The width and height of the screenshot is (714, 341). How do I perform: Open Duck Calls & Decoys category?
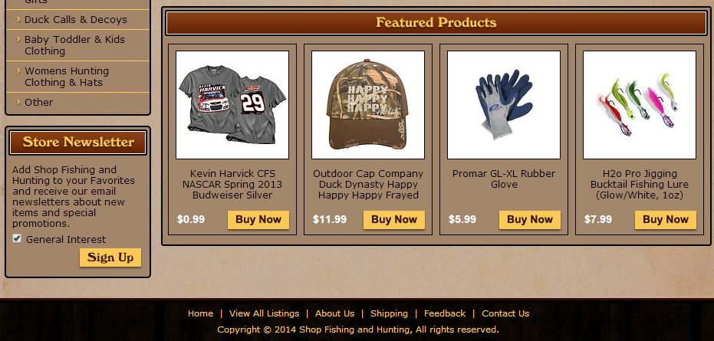(76, 20)
